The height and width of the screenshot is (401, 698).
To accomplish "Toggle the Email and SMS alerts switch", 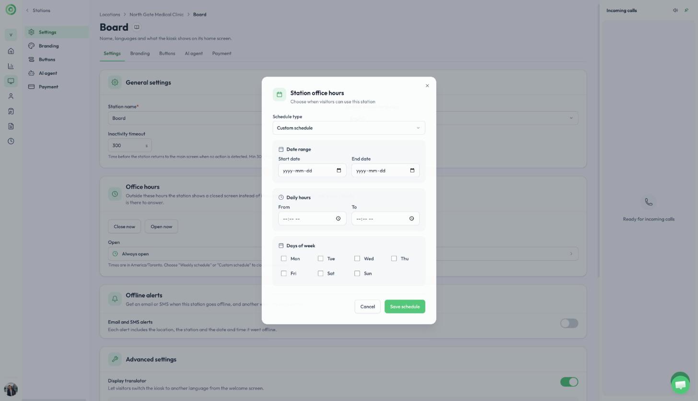I will pos(569,323).
